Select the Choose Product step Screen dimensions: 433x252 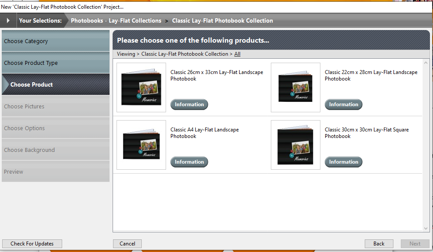(56, 84)
